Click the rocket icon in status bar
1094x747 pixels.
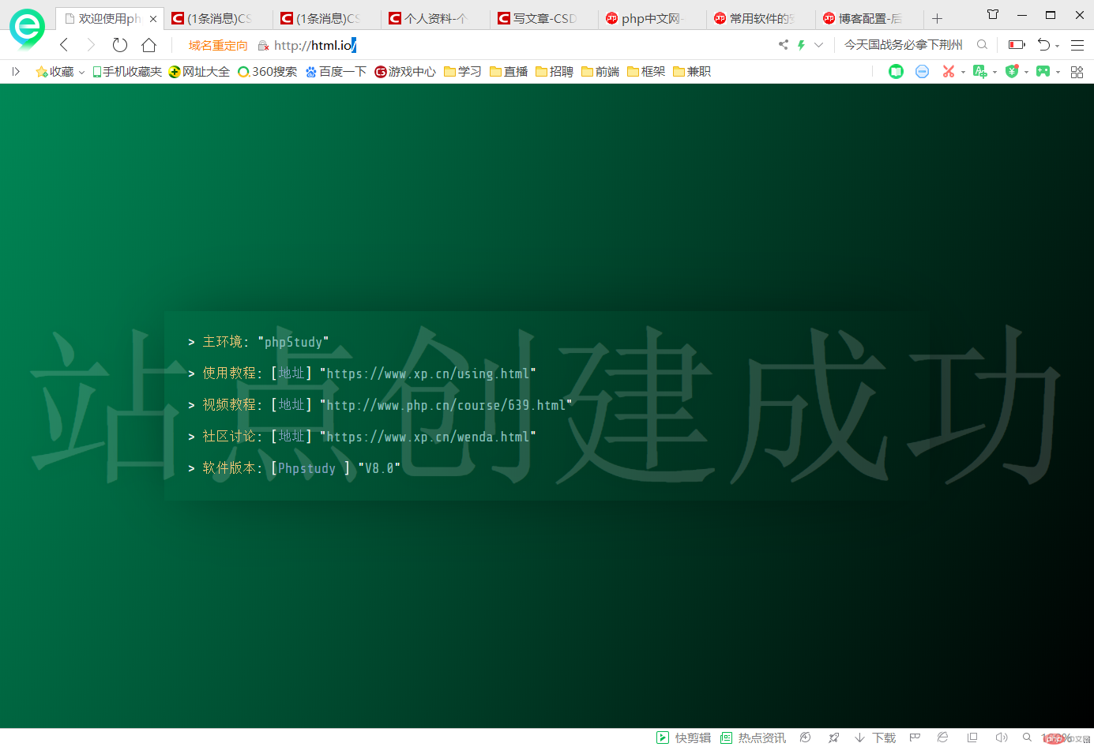click(833, 738)
